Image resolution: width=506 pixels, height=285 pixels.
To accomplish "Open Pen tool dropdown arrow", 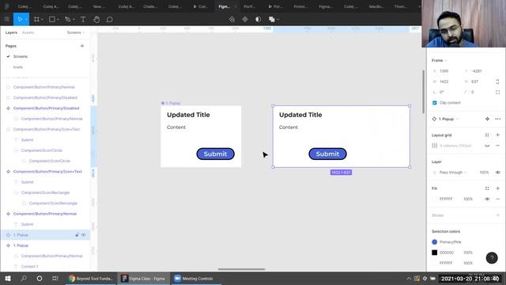I will click(x=74, y=20).
